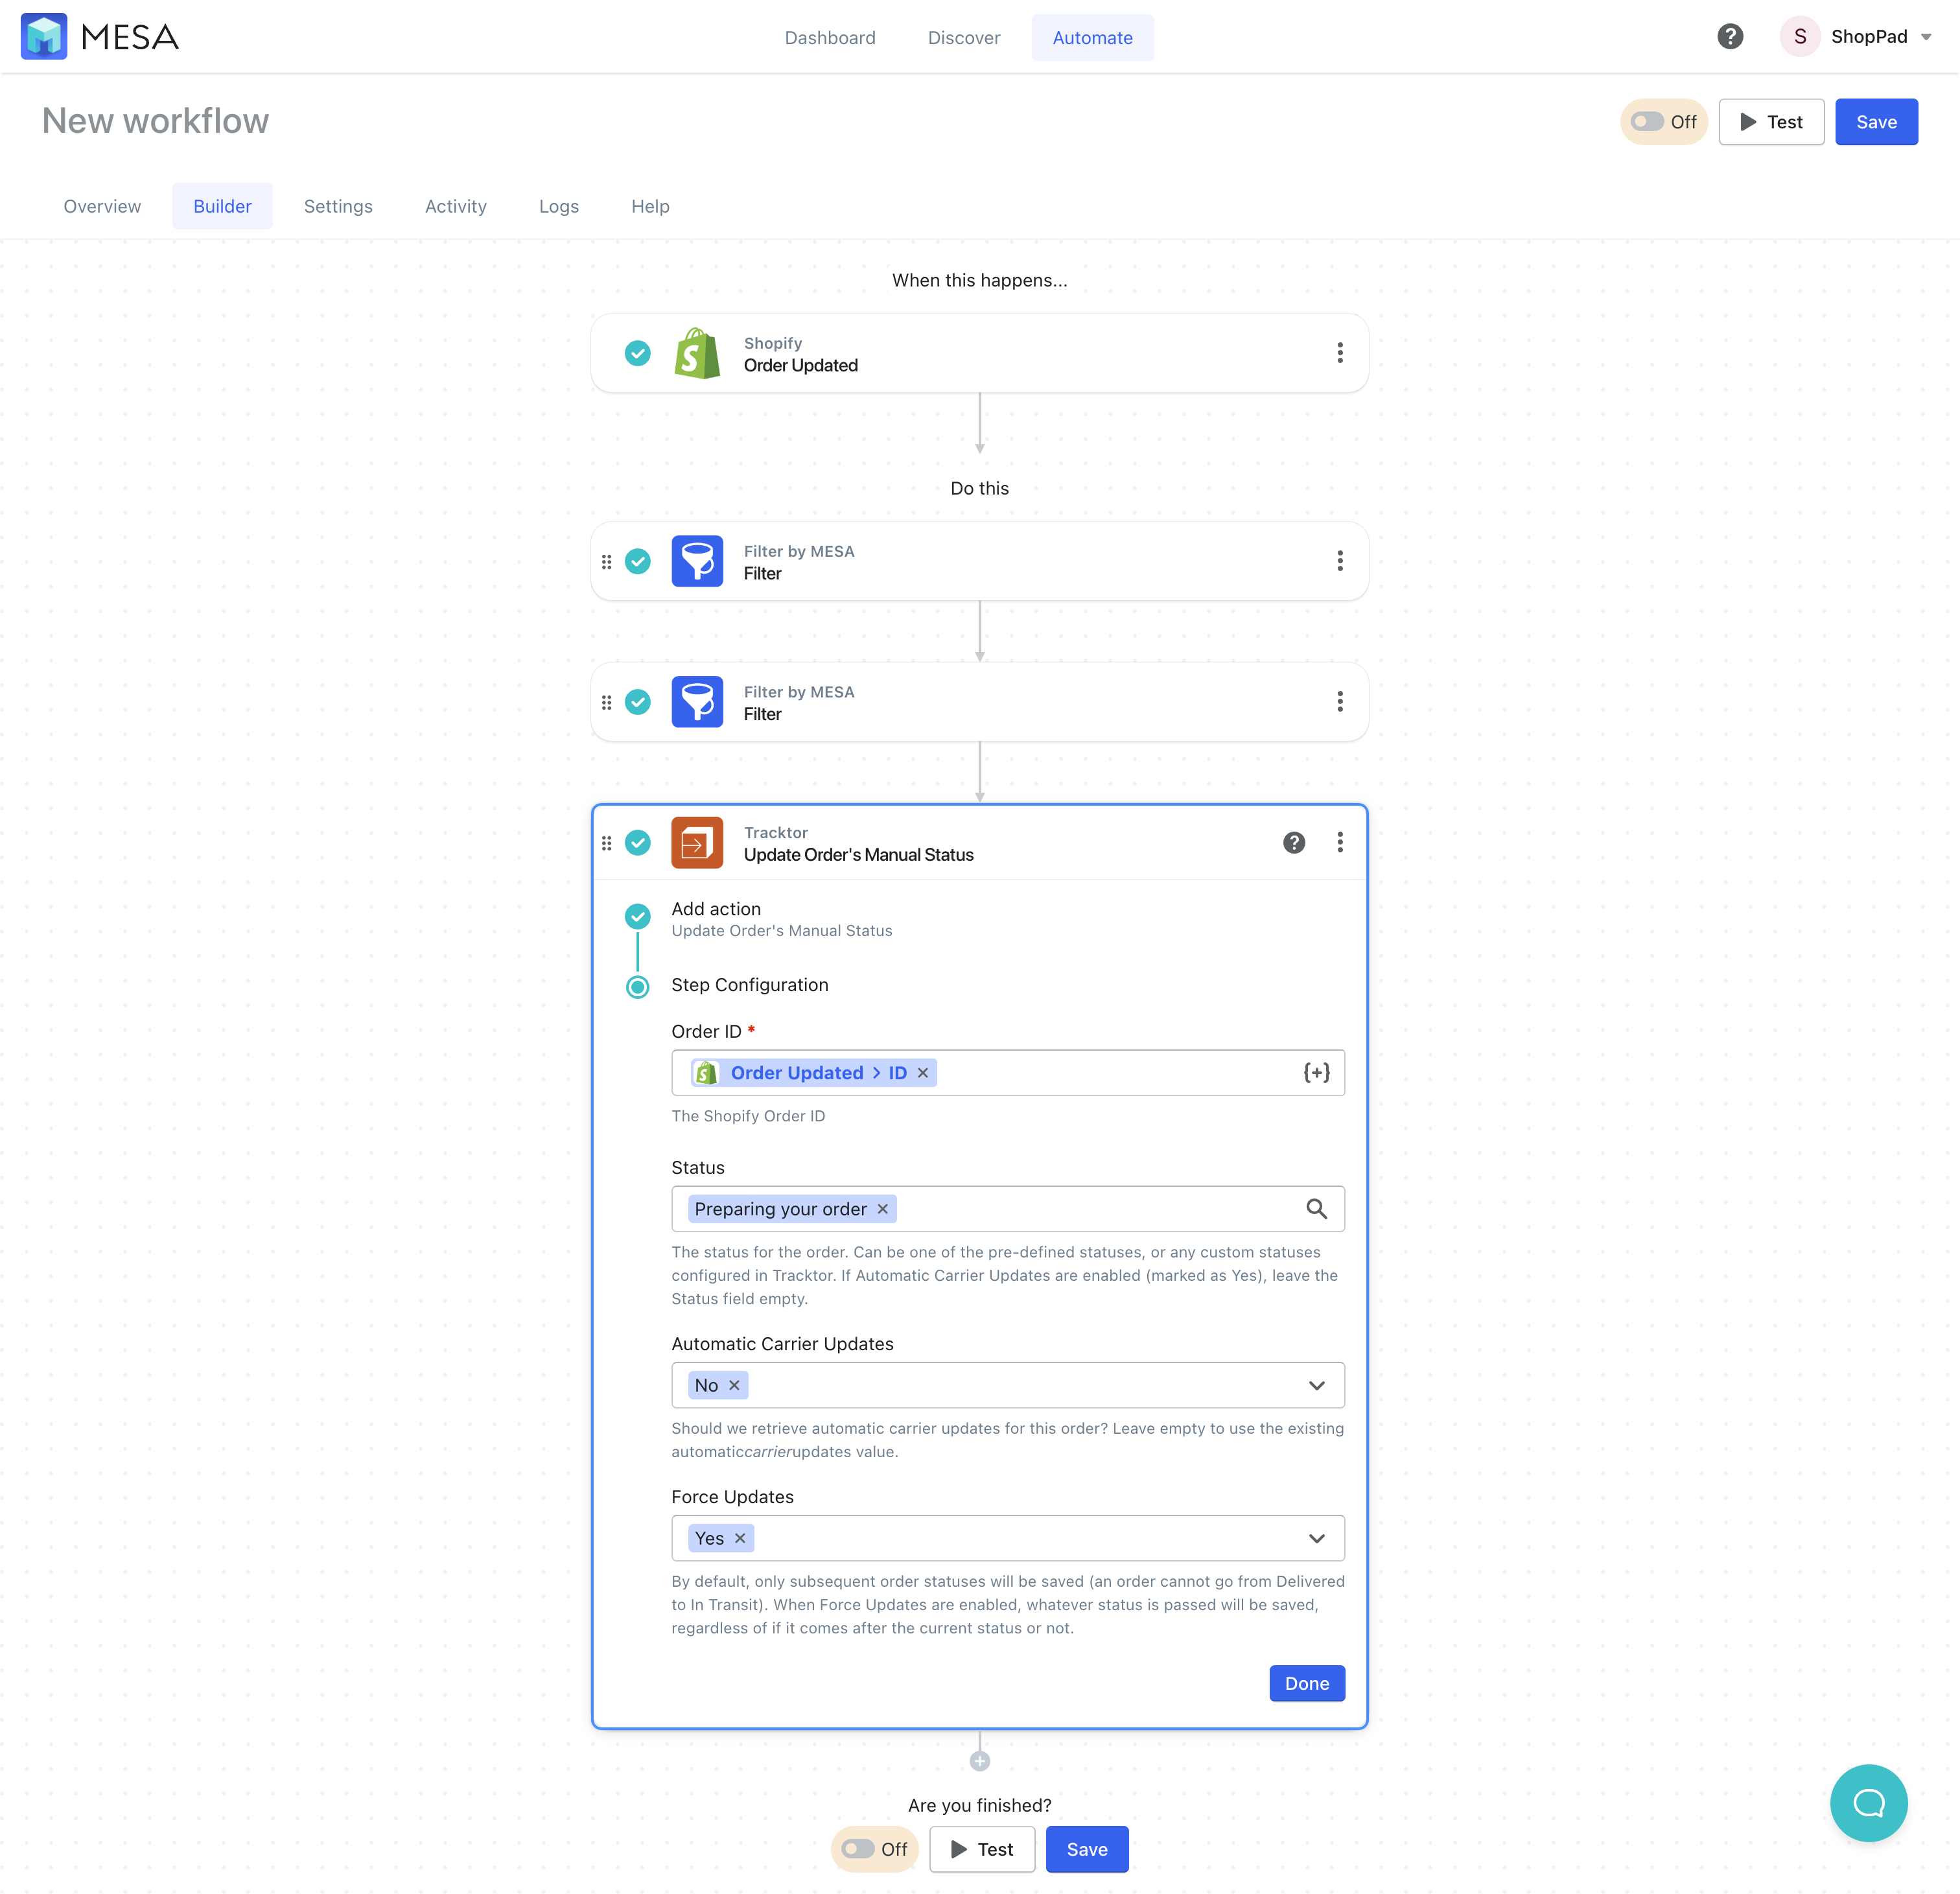Go to the Dashboard nav item
This screenshot has width=1960, height=1894.
pyautogui.click(x=830, y=38)
